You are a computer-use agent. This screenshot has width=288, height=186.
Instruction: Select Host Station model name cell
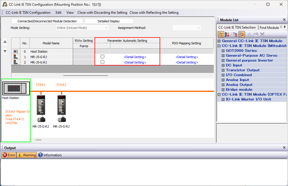pos(51,52)
